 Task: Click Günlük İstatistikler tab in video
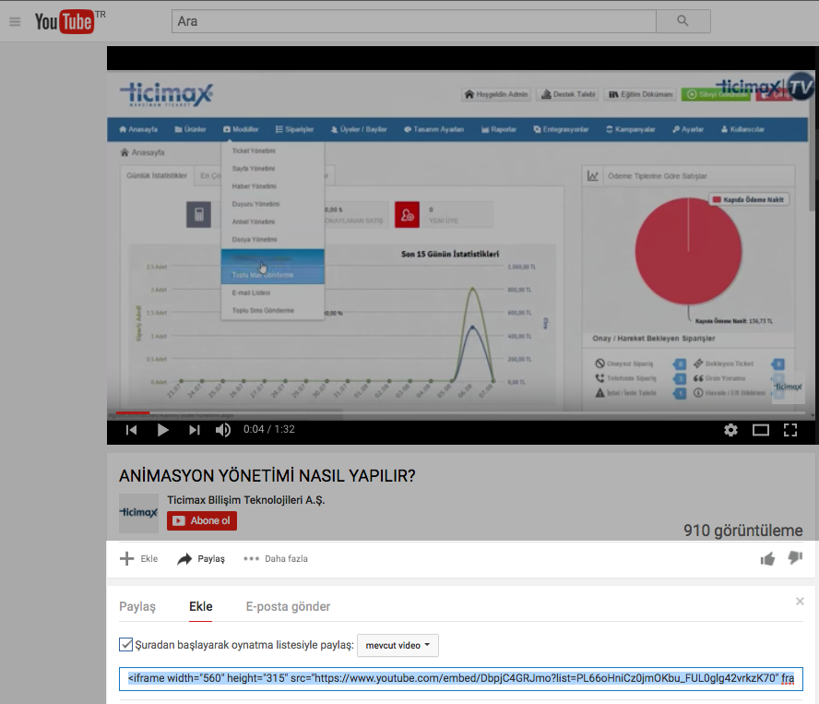pos(157,175)
